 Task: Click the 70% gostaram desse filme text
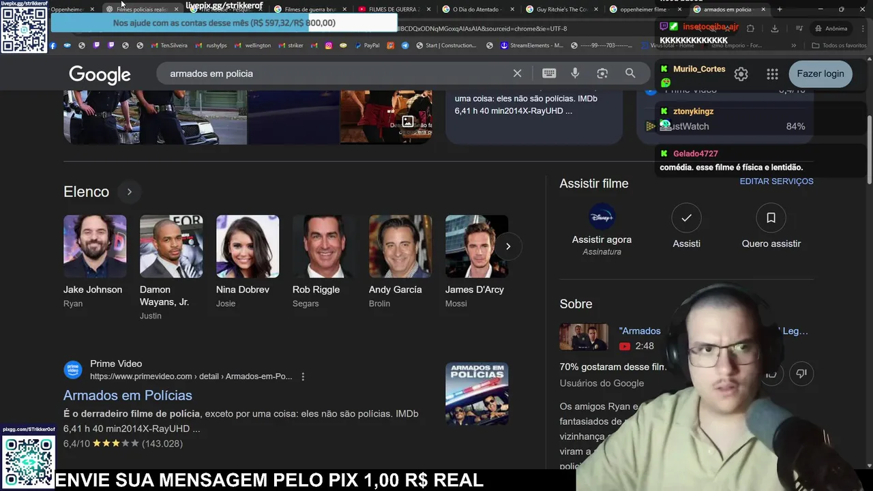pos(612,367)
